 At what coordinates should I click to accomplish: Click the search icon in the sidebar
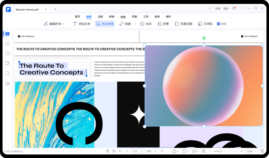[x=7, y=73]
